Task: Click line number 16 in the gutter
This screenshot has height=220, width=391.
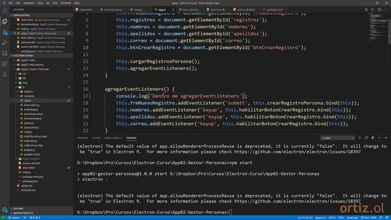Action: [86, 89]
